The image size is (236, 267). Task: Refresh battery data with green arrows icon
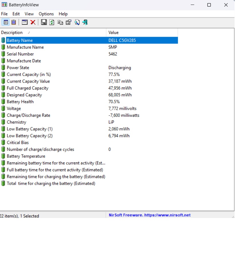pyautogui.click(x=52, y=22)
